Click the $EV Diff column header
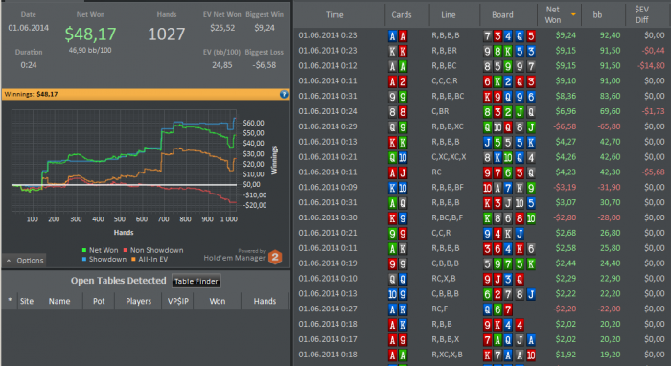671x366 pixels. 642,15
